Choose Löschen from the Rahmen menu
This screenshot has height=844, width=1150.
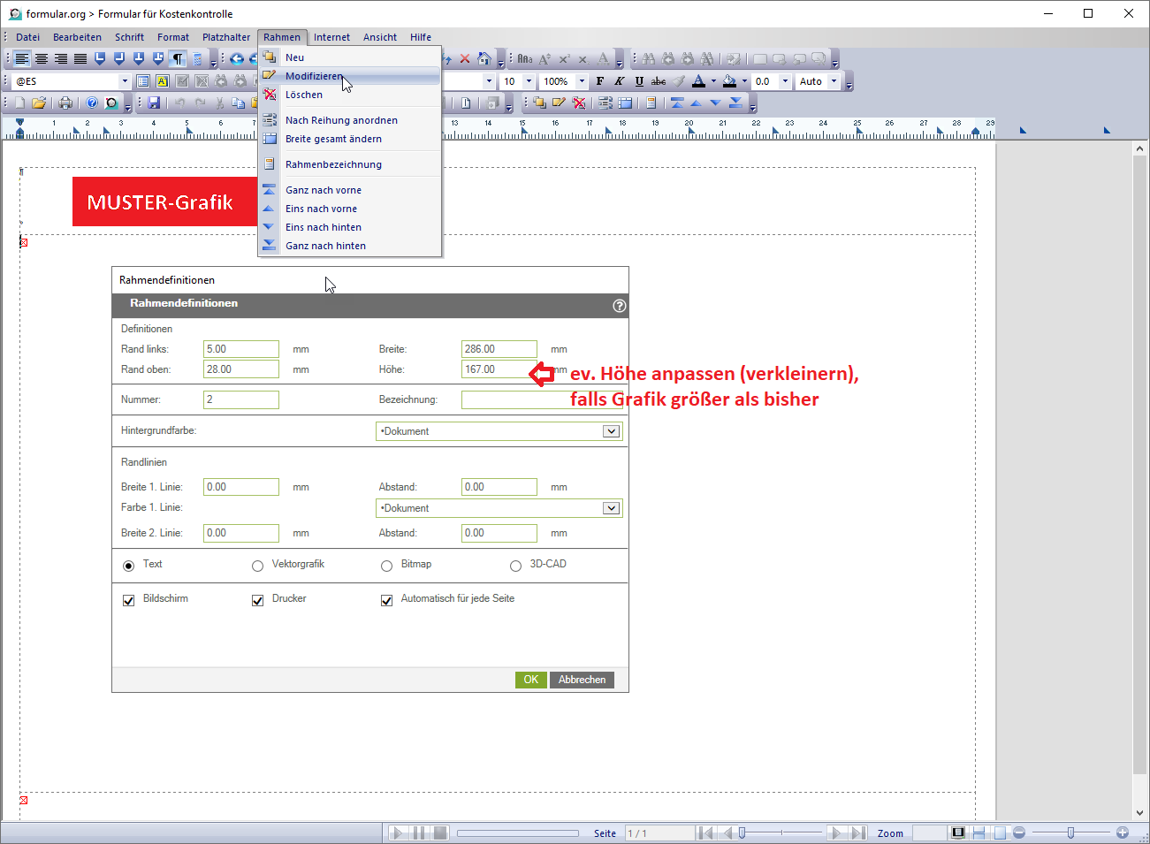304,95
